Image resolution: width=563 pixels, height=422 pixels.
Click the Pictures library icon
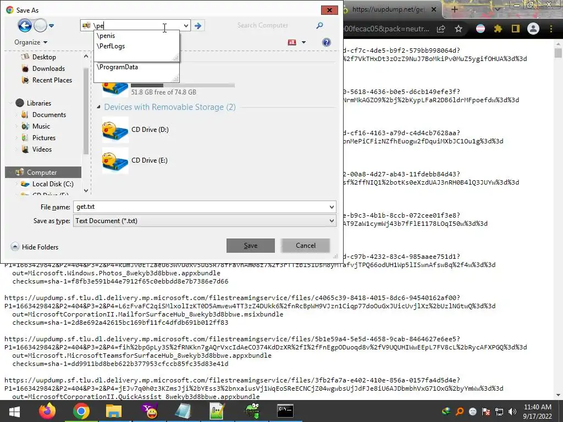click(25, 138)
